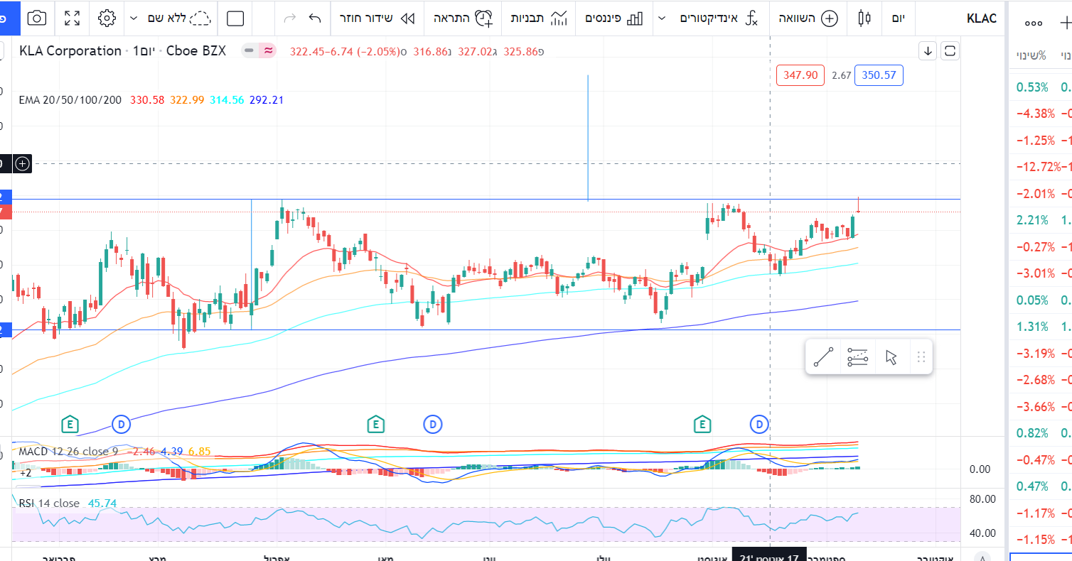Select the watchlist row showing −3.66%
Viewport: 1072px width, 561px height.
click(1041, 407)
